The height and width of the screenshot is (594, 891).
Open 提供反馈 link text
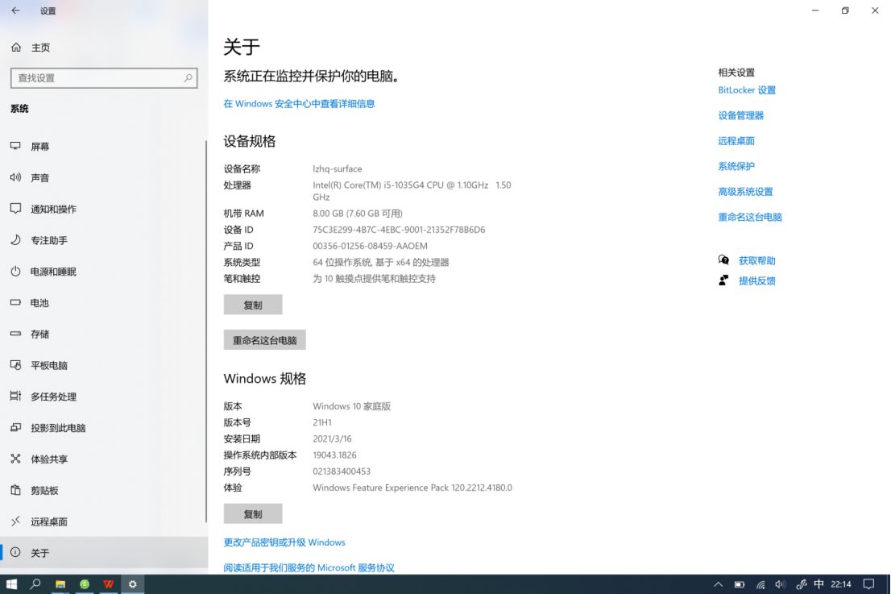click(x=757, y=280)
